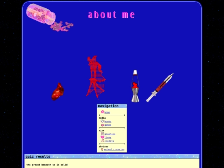Image resolution: width=224 pixels, height=168 pixels.
Task: Click the 'navigation' panel header
Action: [x=112, y=106]
